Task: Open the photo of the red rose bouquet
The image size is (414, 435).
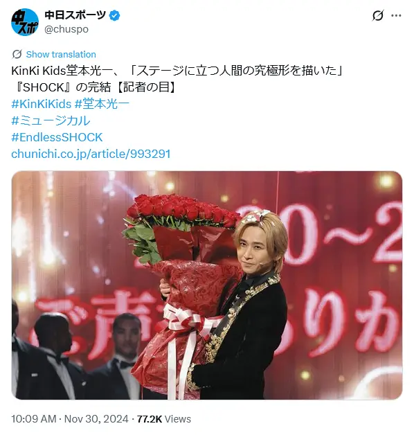Action: (207, 285)
